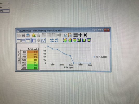Click the vertical RPM (rpm) axis label
Screen dimensions: 139x104
tap(19, 57)
